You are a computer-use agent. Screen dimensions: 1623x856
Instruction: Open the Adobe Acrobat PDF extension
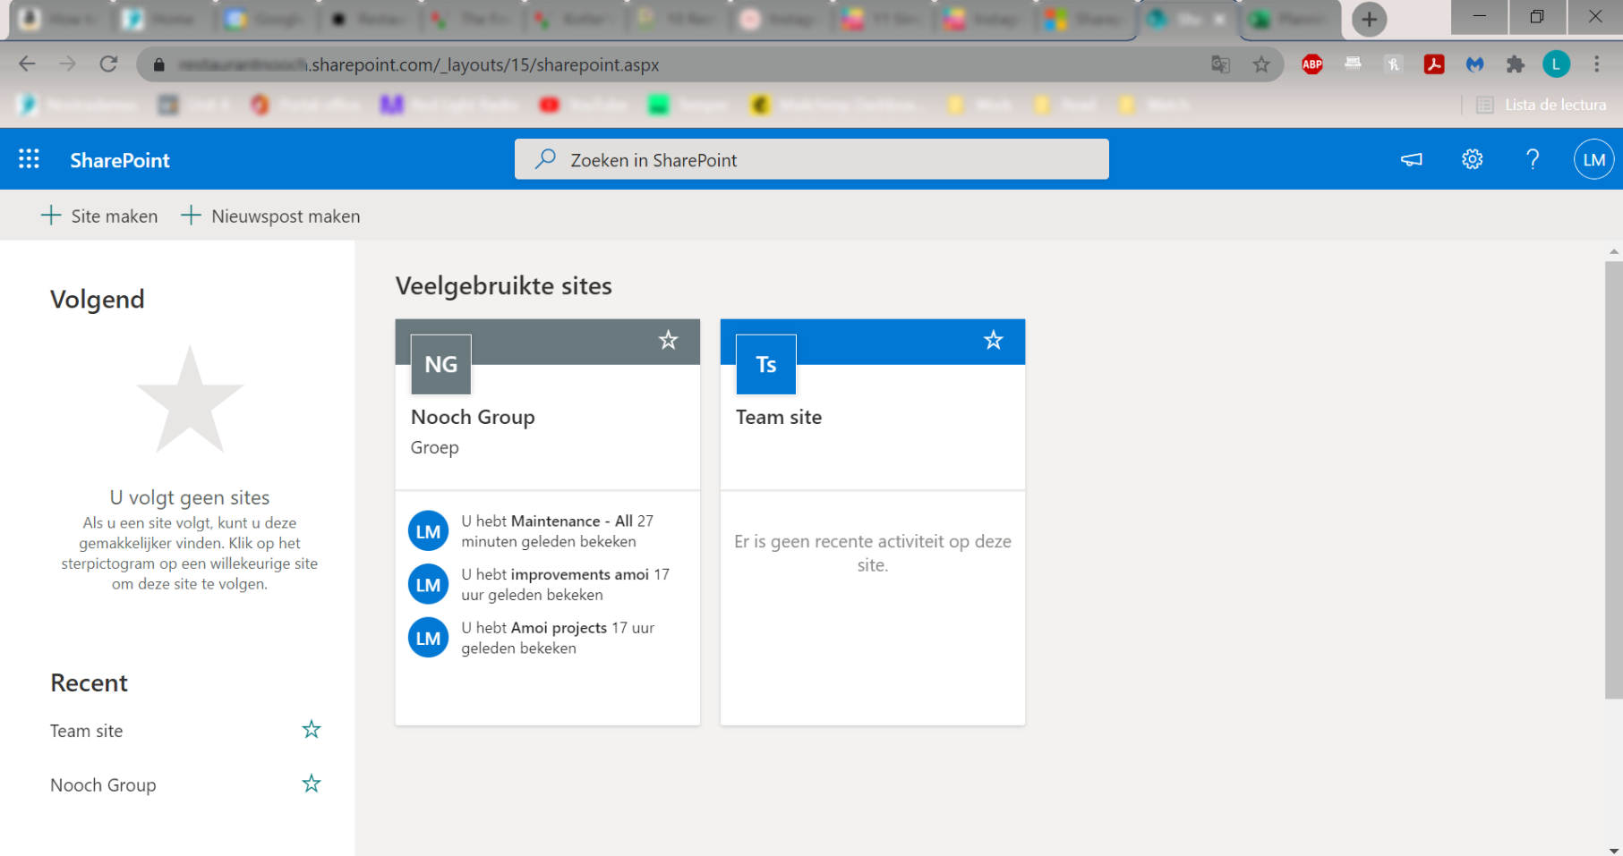[1434, 64]
